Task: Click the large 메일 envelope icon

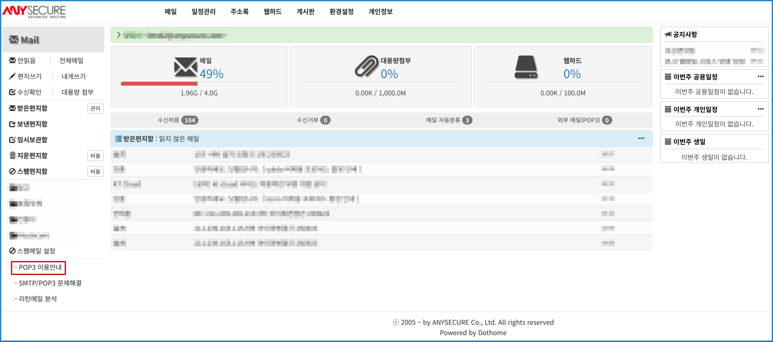Action: (x=185, y=67)
